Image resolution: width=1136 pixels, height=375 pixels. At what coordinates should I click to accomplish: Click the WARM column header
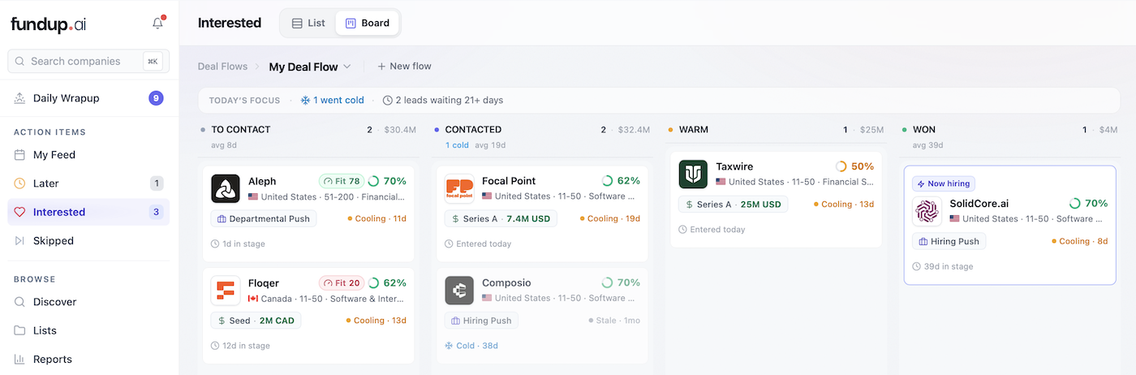click(694, 130)
